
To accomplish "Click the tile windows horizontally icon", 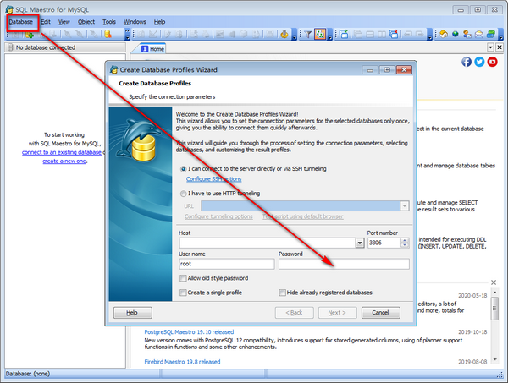I will point(370,34).
